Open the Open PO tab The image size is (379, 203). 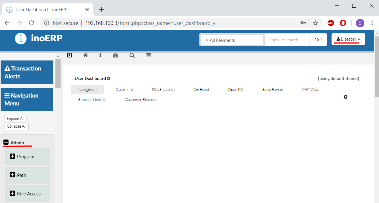click(x=236, y=89)
